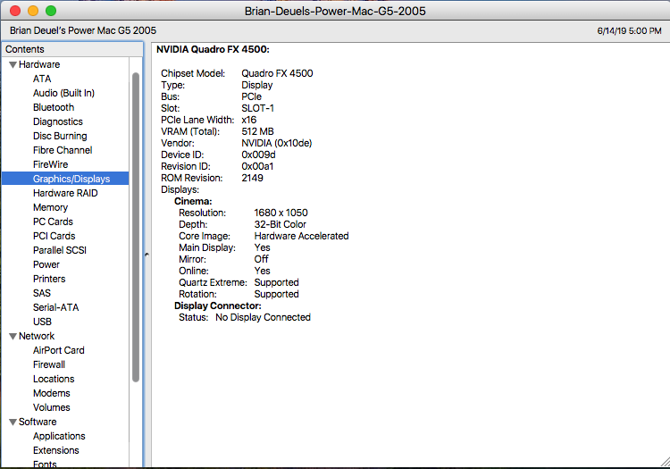Zoom the window with green button
This screenshot has height=469, width=670.
pyautogui.click(x=51, y=11)
